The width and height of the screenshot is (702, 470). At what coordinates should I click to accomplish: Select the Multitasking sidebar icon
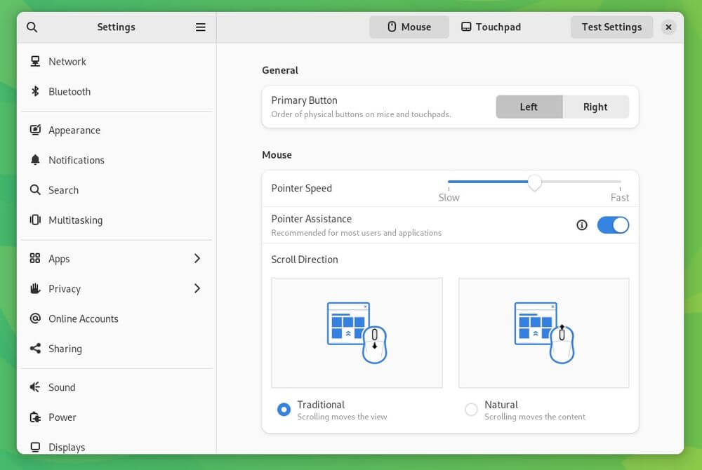pyautogui.click(x=35, y=220)
